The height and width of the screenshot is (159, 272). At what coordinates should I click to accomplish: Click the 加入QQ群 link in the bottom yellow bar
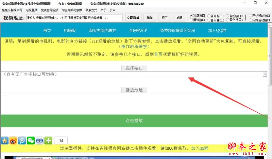click(x=200, y=148)
